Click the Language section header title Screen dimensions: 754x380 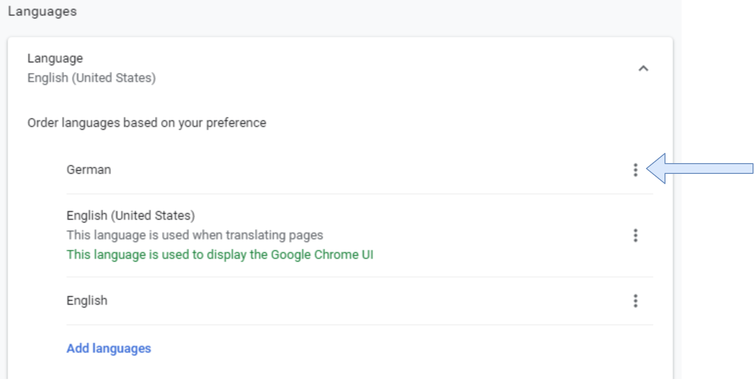coord(55,58)
